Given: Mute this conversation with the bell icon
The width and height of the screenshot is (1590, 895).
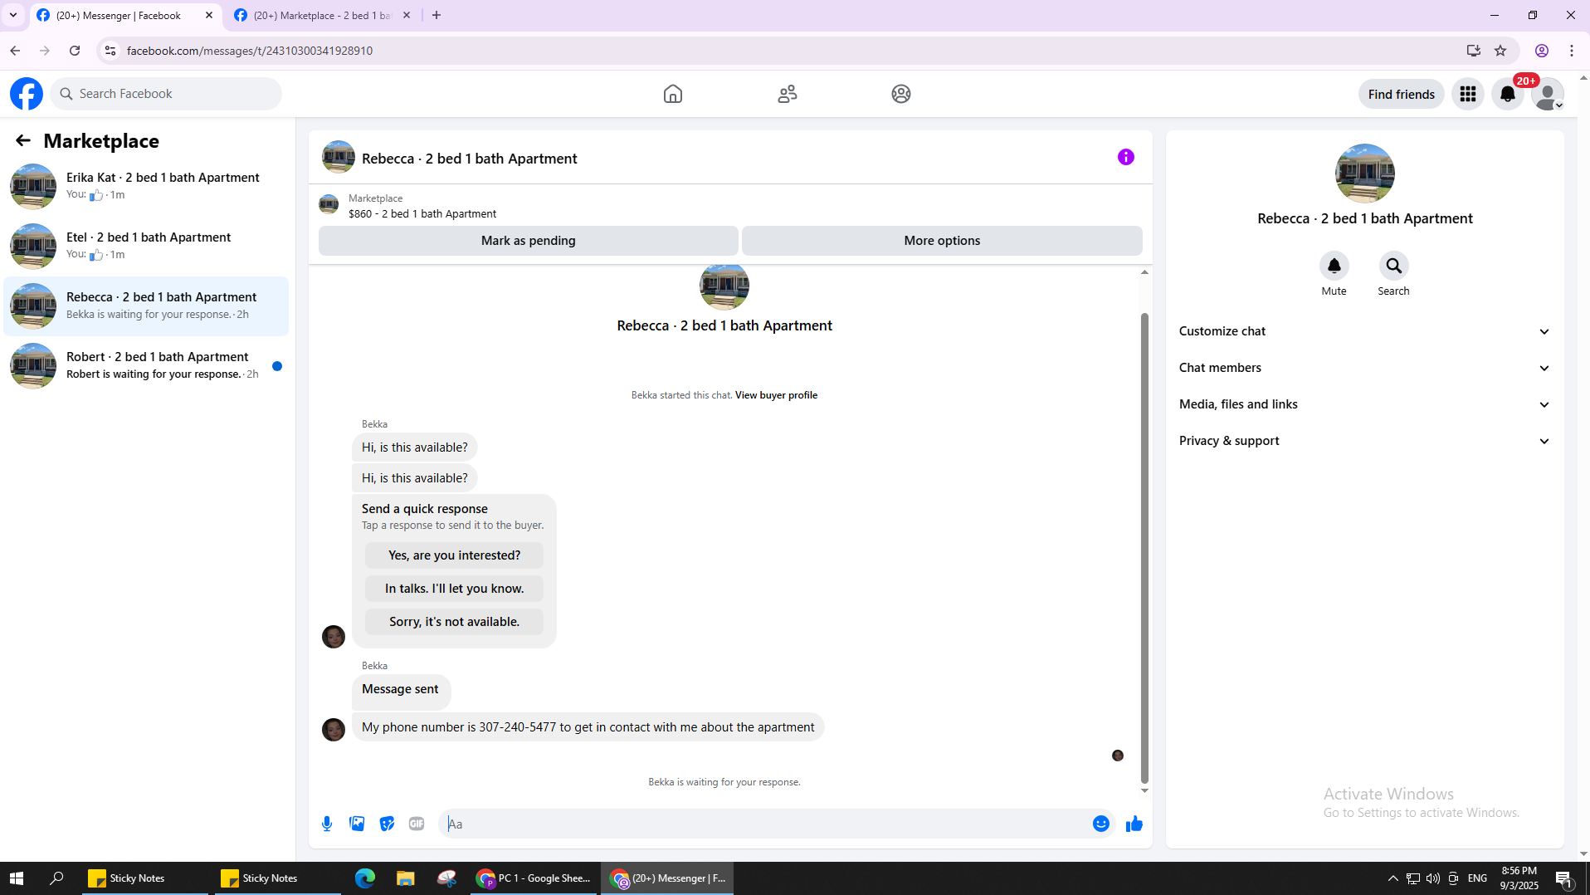Looking at the screenshot, I should pos(1334,266).
